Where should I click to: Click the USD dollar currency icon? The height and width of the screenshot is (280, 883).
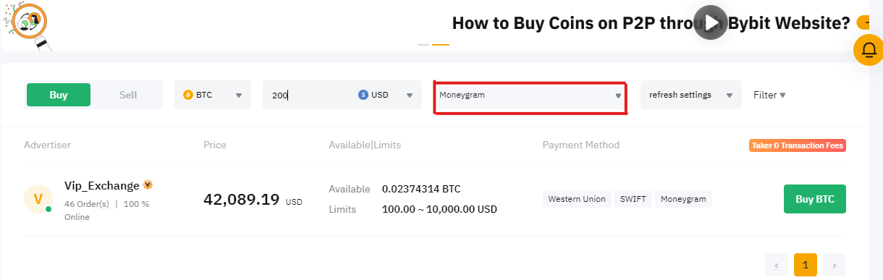point(363,95)
